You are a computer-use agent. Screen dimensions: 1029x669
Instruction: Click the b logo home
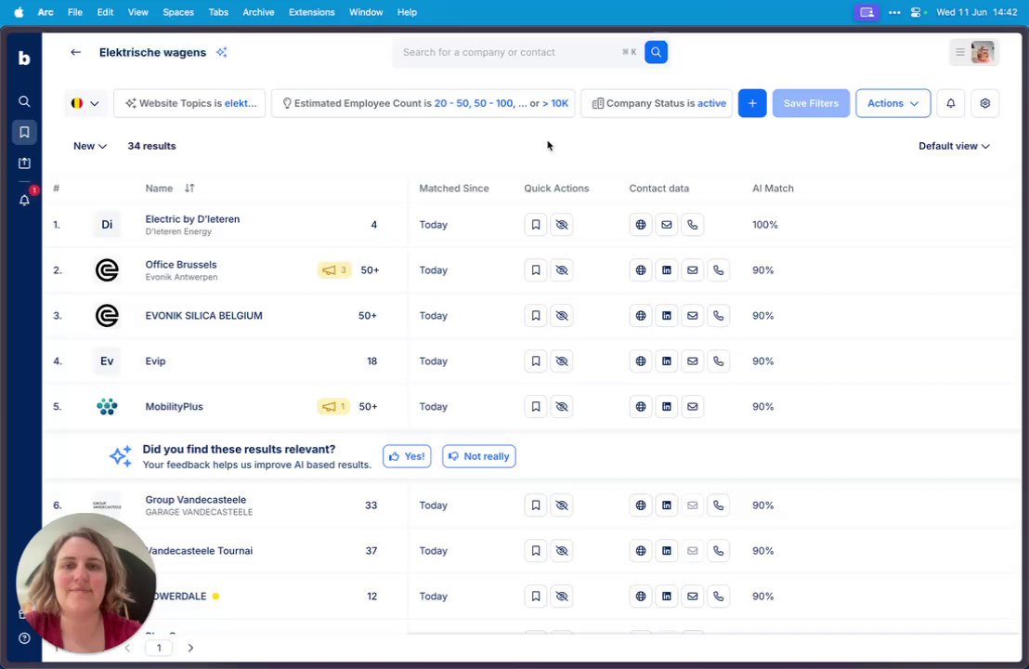tap(24, 59)
